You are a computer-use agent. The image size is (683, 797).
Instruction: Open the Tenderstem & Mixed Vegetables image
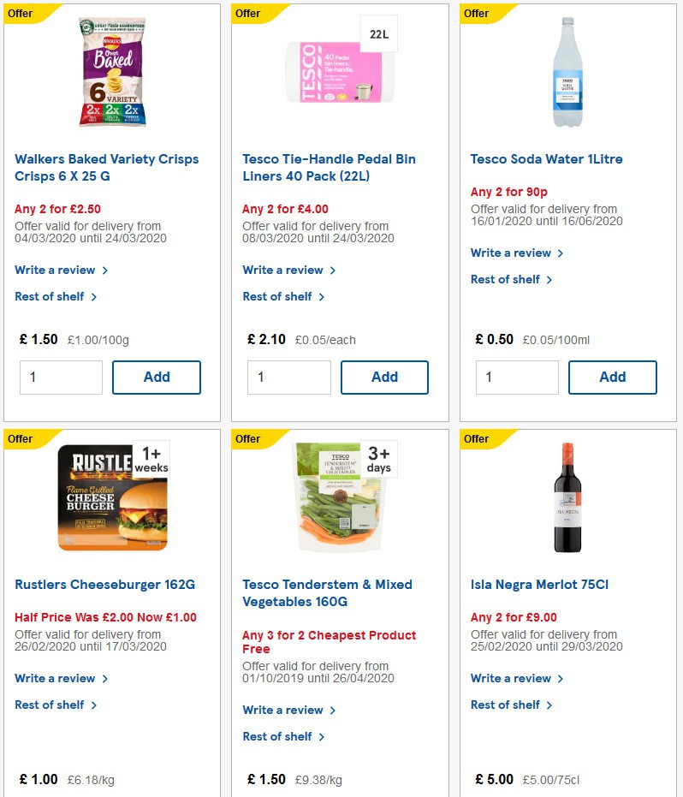click(339, 496)
